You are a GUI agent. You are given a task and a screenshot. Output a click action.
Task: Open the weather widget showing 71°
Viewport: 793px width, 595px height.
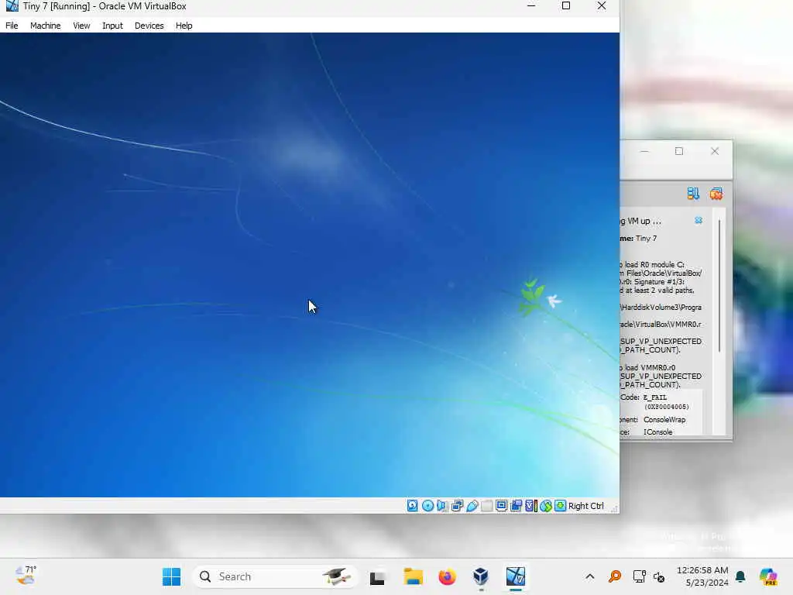(x=26, y=576)
